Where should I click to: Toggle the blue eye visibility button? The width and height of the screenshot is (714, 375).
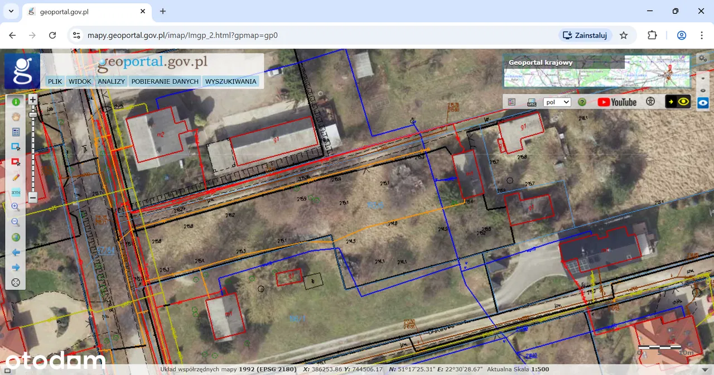pos(703,102)
